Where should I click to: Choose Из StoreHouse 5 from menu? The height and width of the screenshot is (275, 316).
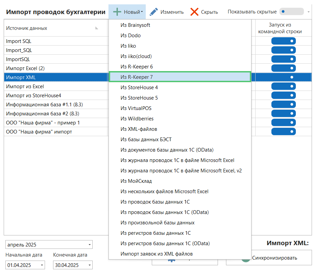(139, 98)
